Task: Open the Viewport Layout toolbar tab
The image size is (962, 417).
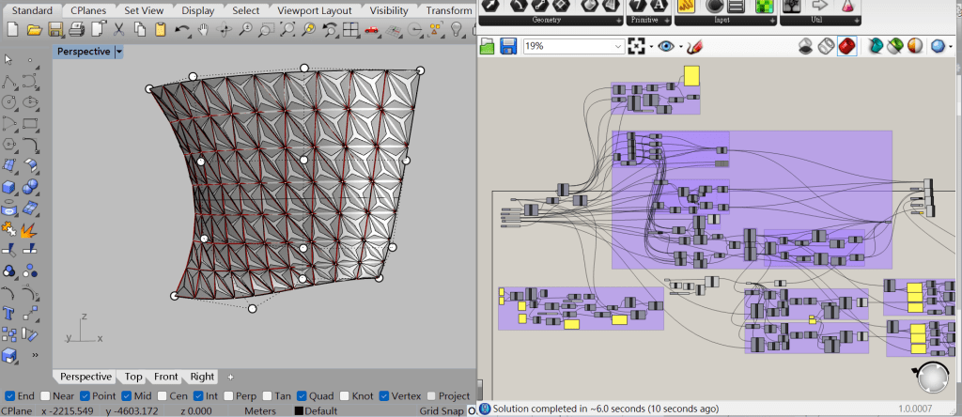Action: [314, 10]
